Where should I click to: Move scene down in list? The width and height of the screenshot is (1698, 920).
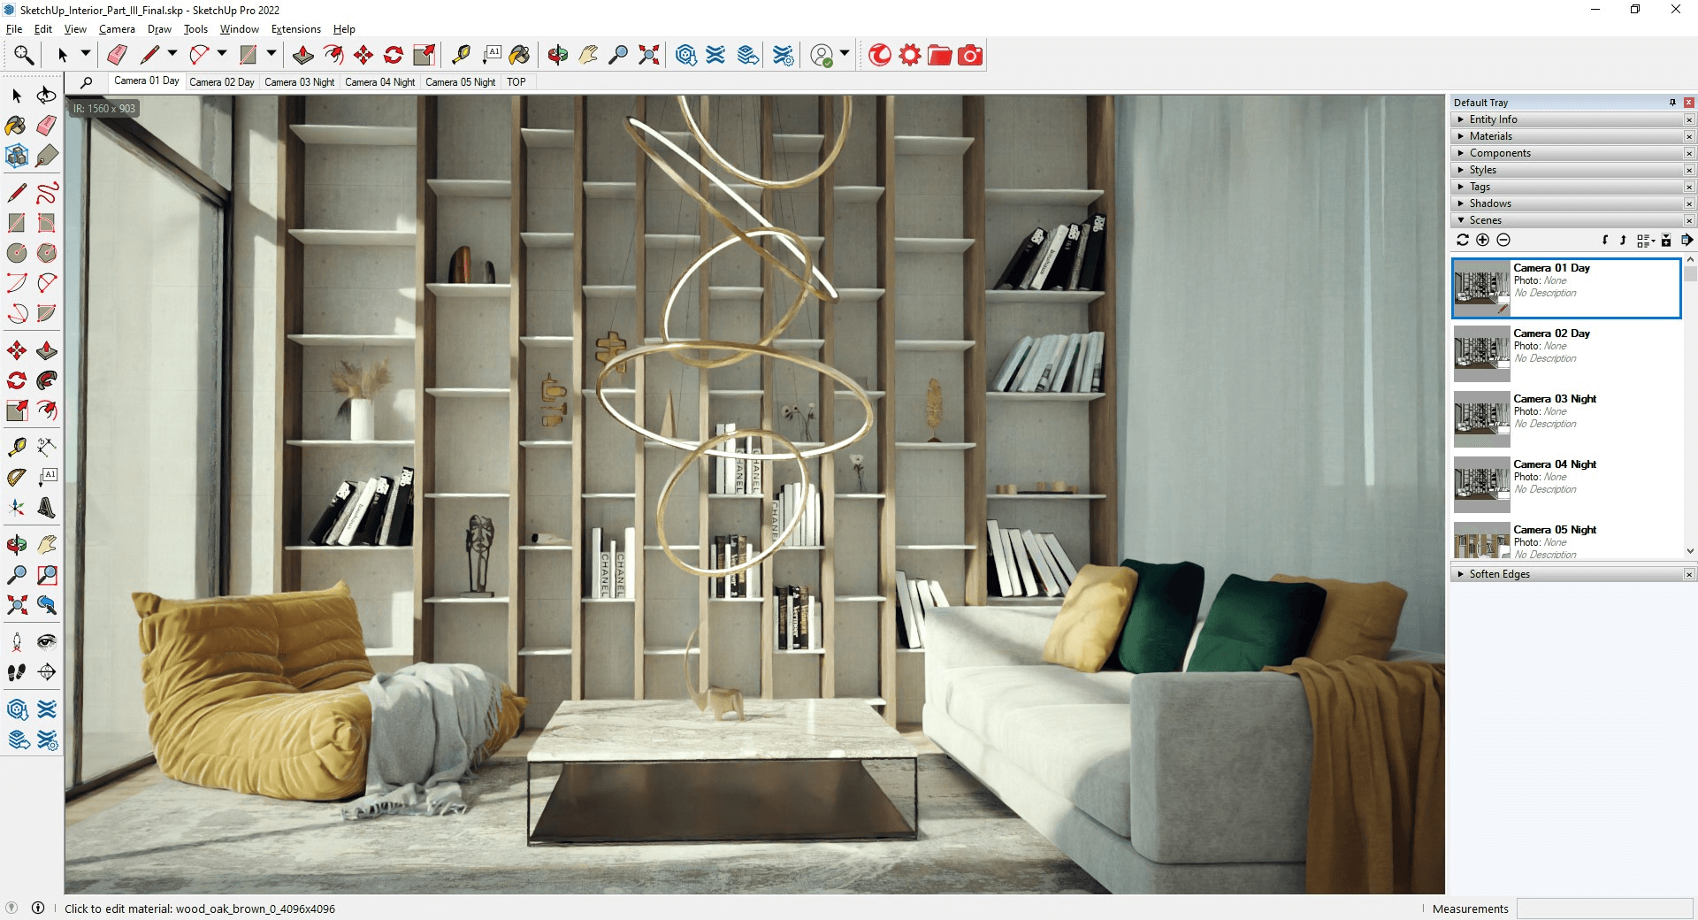(1605, 240)
